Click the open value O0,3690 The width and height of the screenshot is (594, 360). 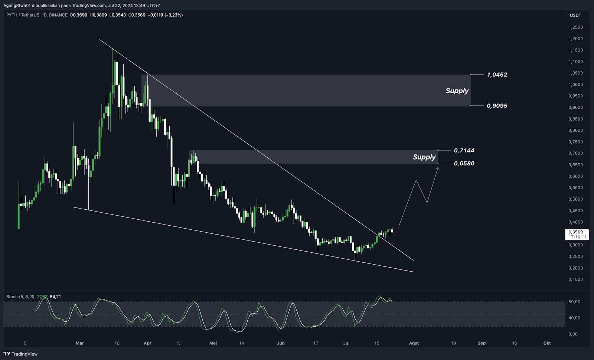click(x=79, y=15)
